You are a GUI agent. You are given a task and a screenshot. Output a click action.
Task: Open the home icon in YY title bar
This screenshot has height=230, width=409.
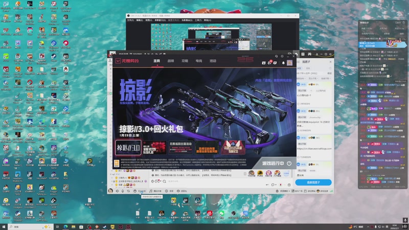click(296, 54)
